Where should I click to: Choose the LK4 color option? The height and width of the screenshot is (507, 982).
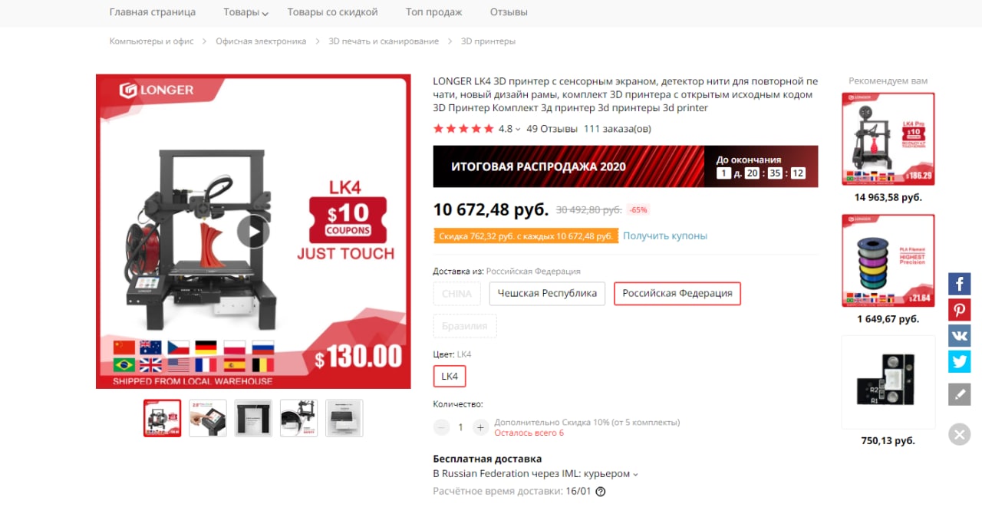[x=450, y=376]
